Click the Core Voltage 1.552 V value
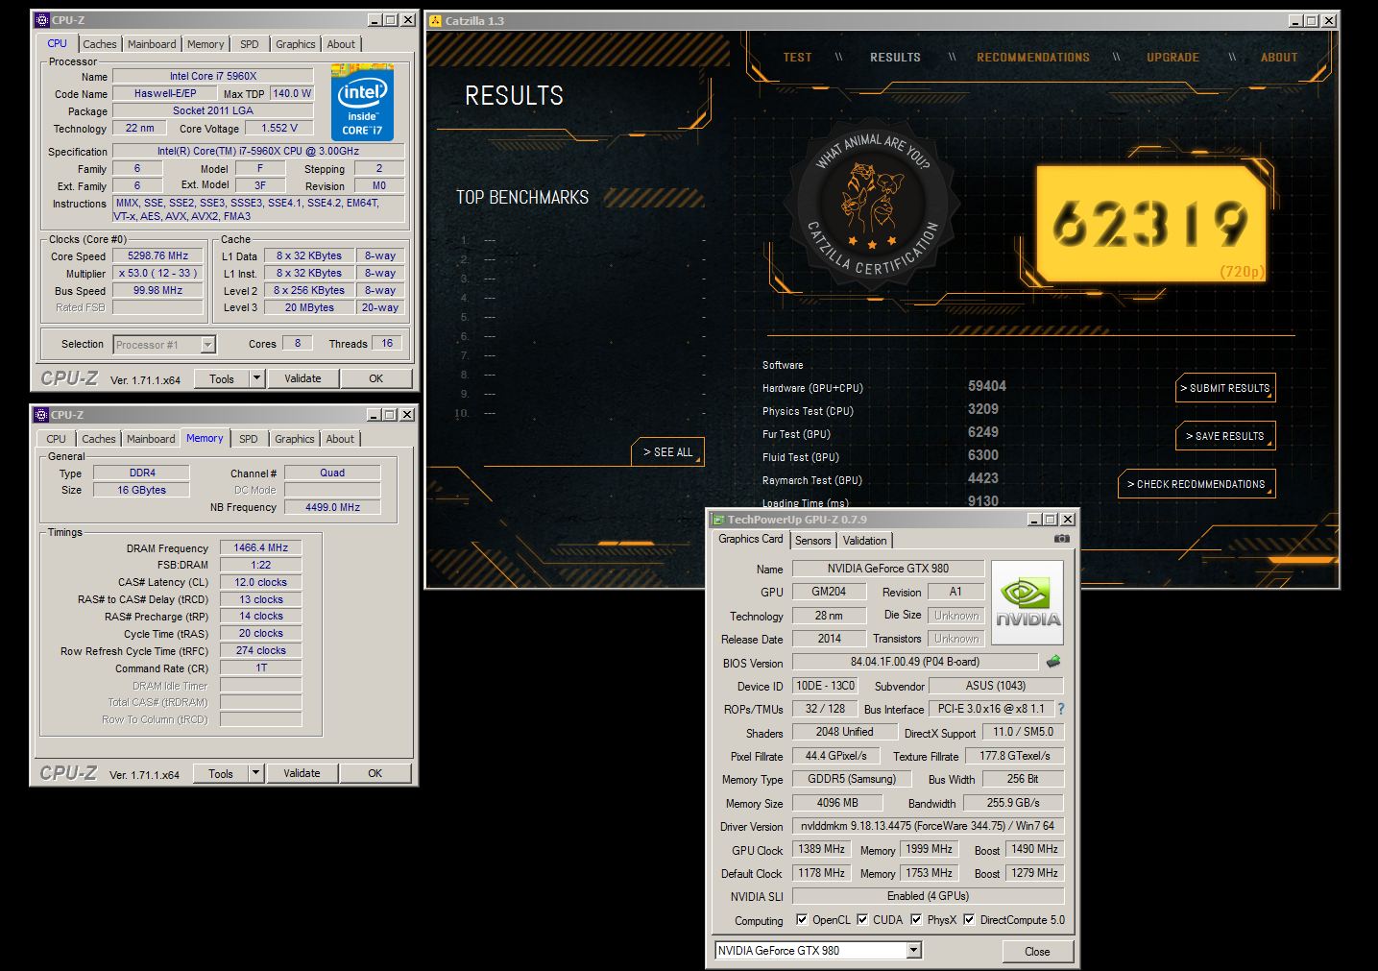This screenshot has width=1378, height=971. point(280,128)
